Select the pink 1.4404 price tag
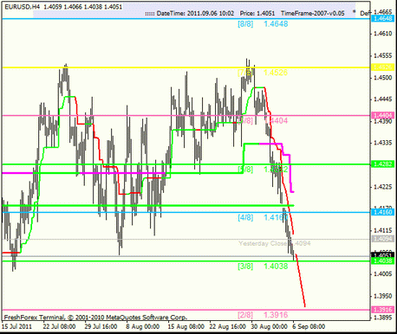 coord(383,115)
